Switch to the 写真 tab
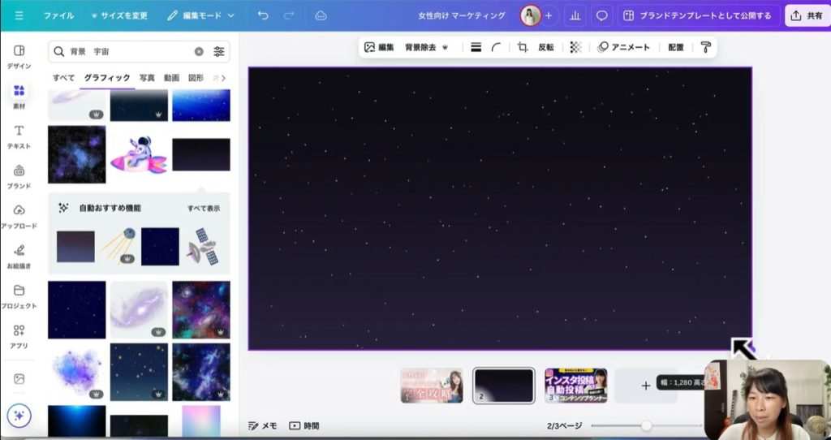 pyautogui.click(x=147, y=78)
